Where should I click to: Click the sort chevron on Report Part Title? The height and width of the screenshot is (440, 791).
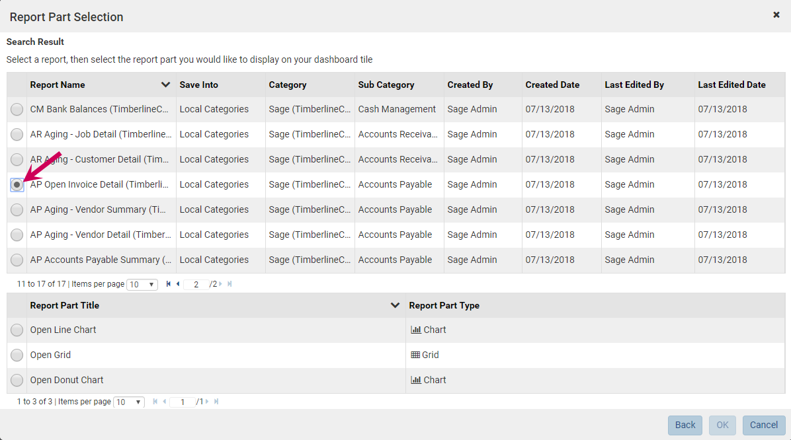pos(395,305)
